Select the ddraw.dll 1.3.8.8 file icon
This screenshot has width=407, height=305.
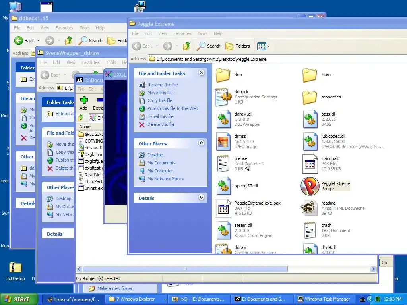point(223,119)
